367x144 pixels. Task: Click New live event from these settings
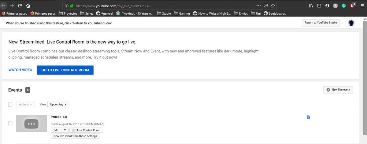tap(75, 136)
